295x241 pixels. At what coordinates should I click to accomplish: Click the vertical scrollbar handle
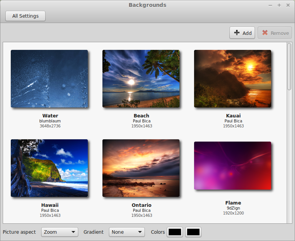(289, 66)
